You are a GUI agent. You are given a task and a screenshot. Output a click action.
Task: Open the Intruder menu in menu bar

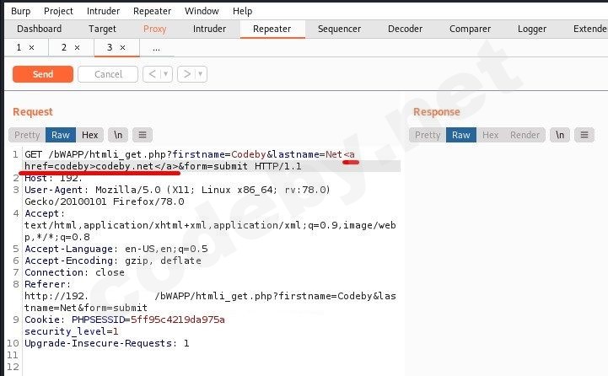[103, 11]
